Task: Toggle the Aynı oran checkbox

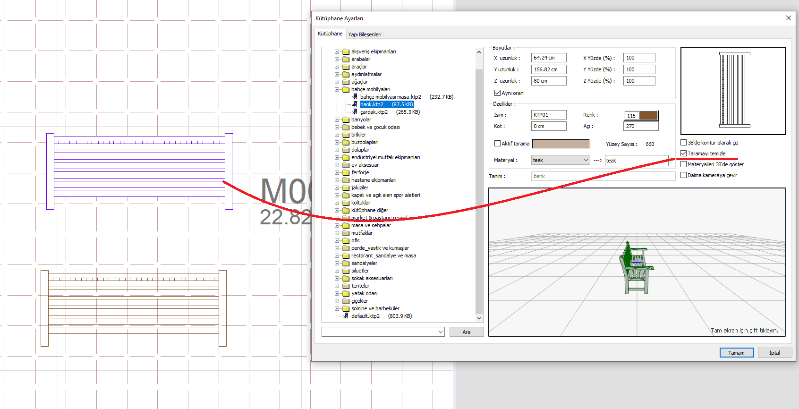Action: [497, 93]
